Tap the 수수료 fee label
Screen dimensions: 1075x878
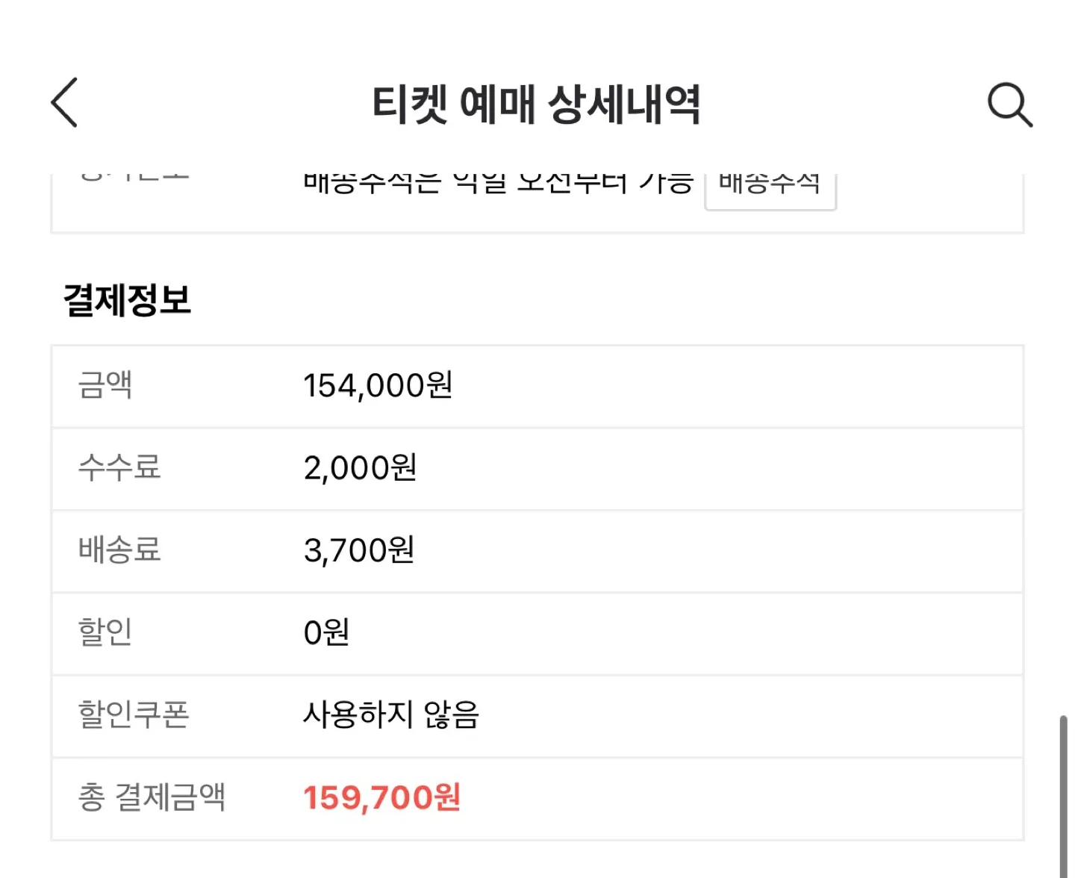[x=119, y=468]
